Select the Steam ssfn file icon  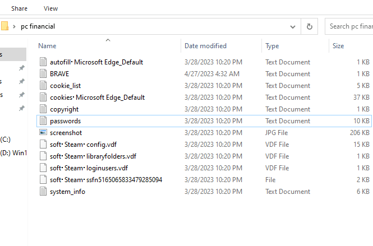pos(44,180)
